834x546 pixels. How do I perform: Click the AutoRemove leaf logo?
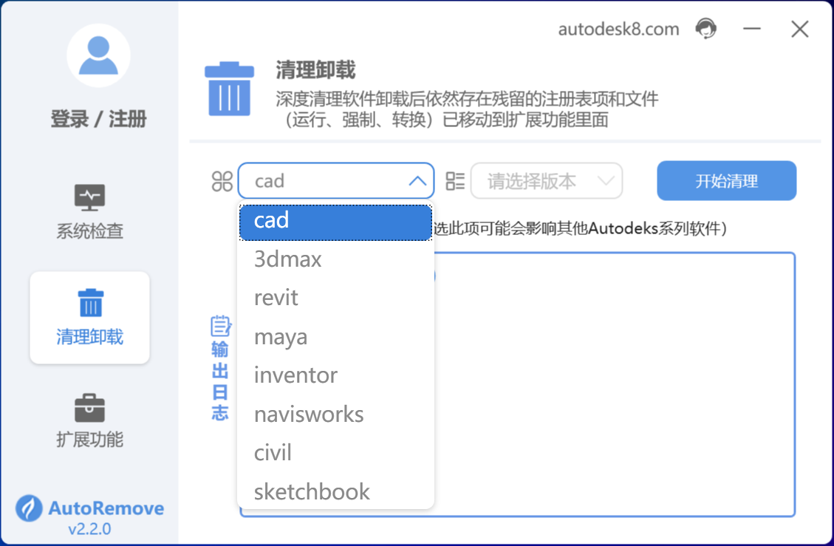tap(30, 508)
